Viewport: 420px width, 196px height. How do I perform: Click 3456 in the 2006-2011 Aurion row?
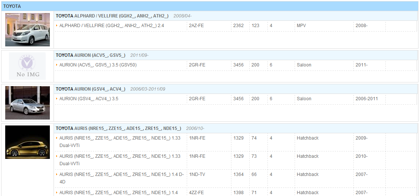tap(238, 99)
